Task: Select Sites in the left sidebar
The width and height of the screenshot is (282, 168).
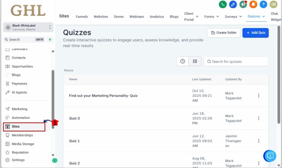Action: point(24,126)
